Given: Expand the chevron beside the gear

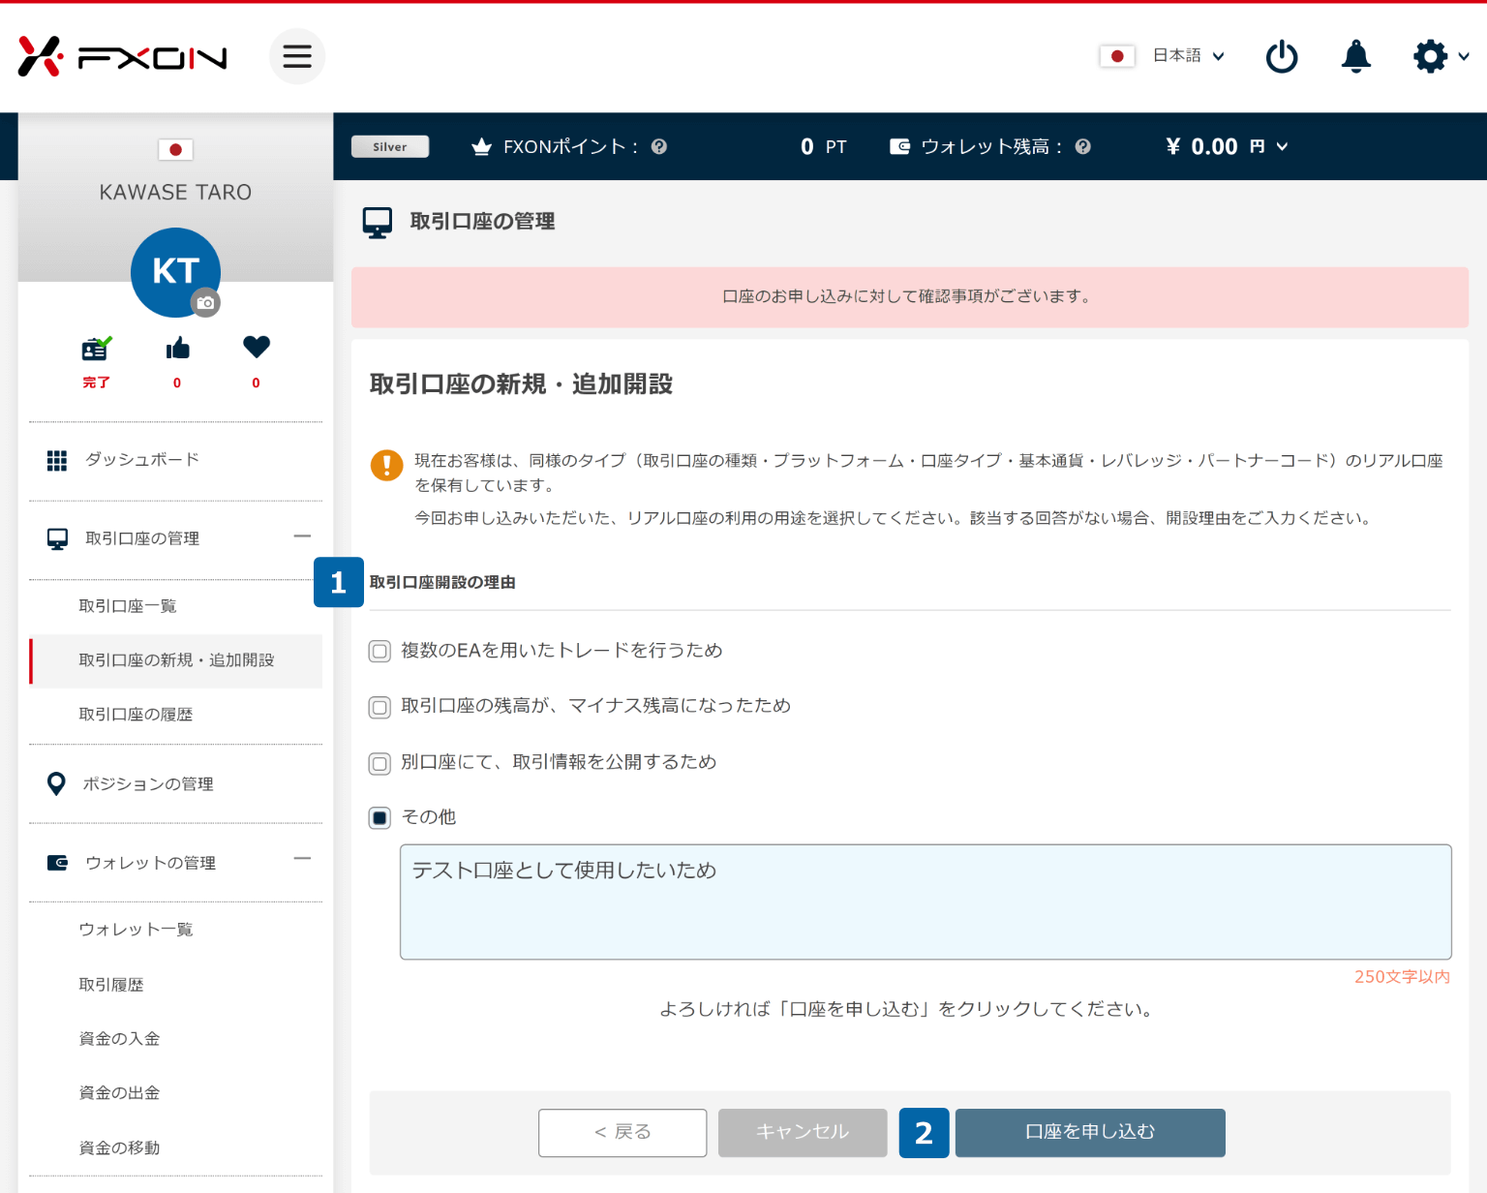Looking at the screenshot, I should [x=1464, y=56].
